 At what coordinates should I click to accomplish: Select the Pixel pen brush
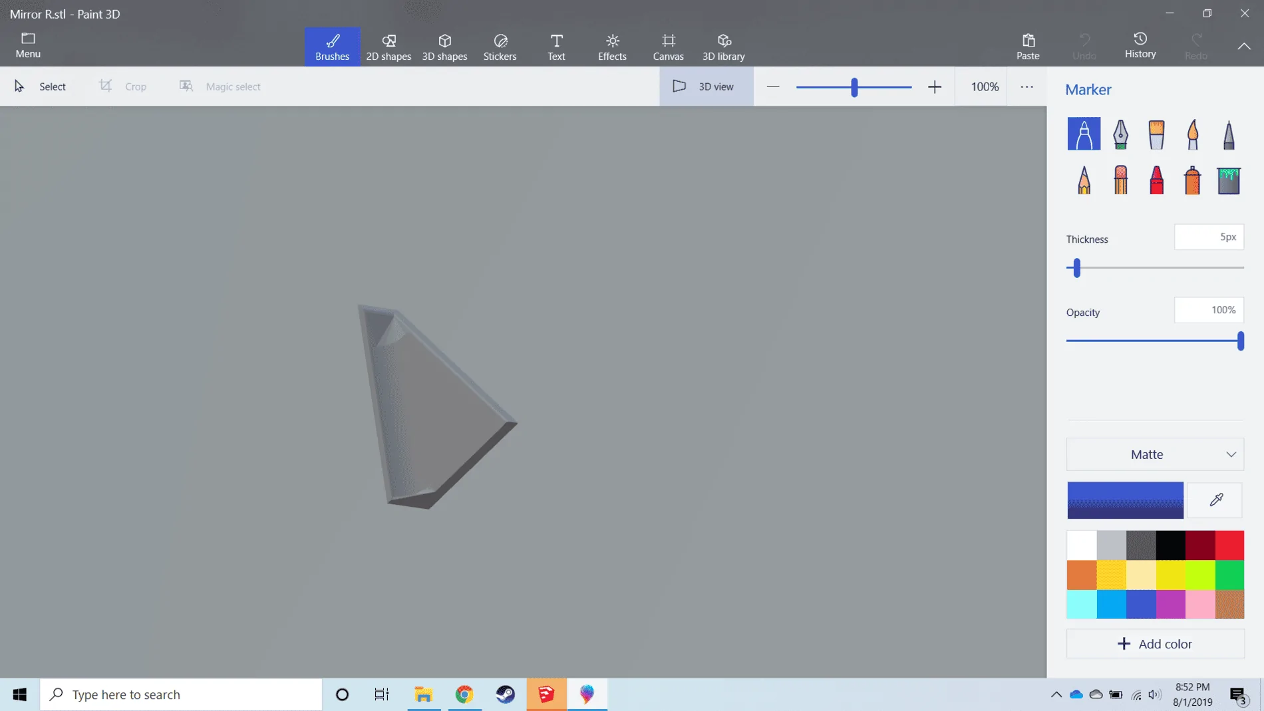(x=1229, y=134)
